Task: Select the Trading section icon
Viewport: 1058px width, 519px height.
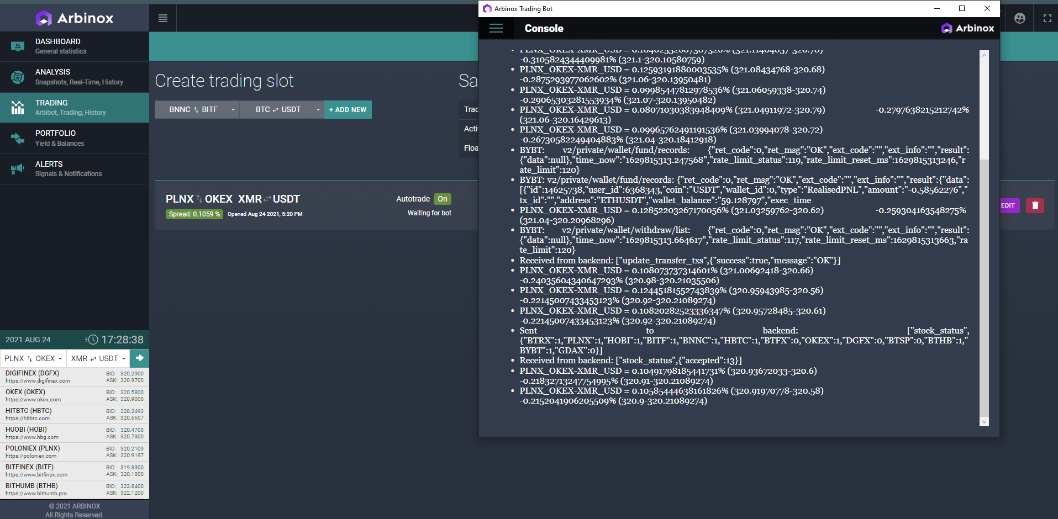Action: [x=17, y=107]
